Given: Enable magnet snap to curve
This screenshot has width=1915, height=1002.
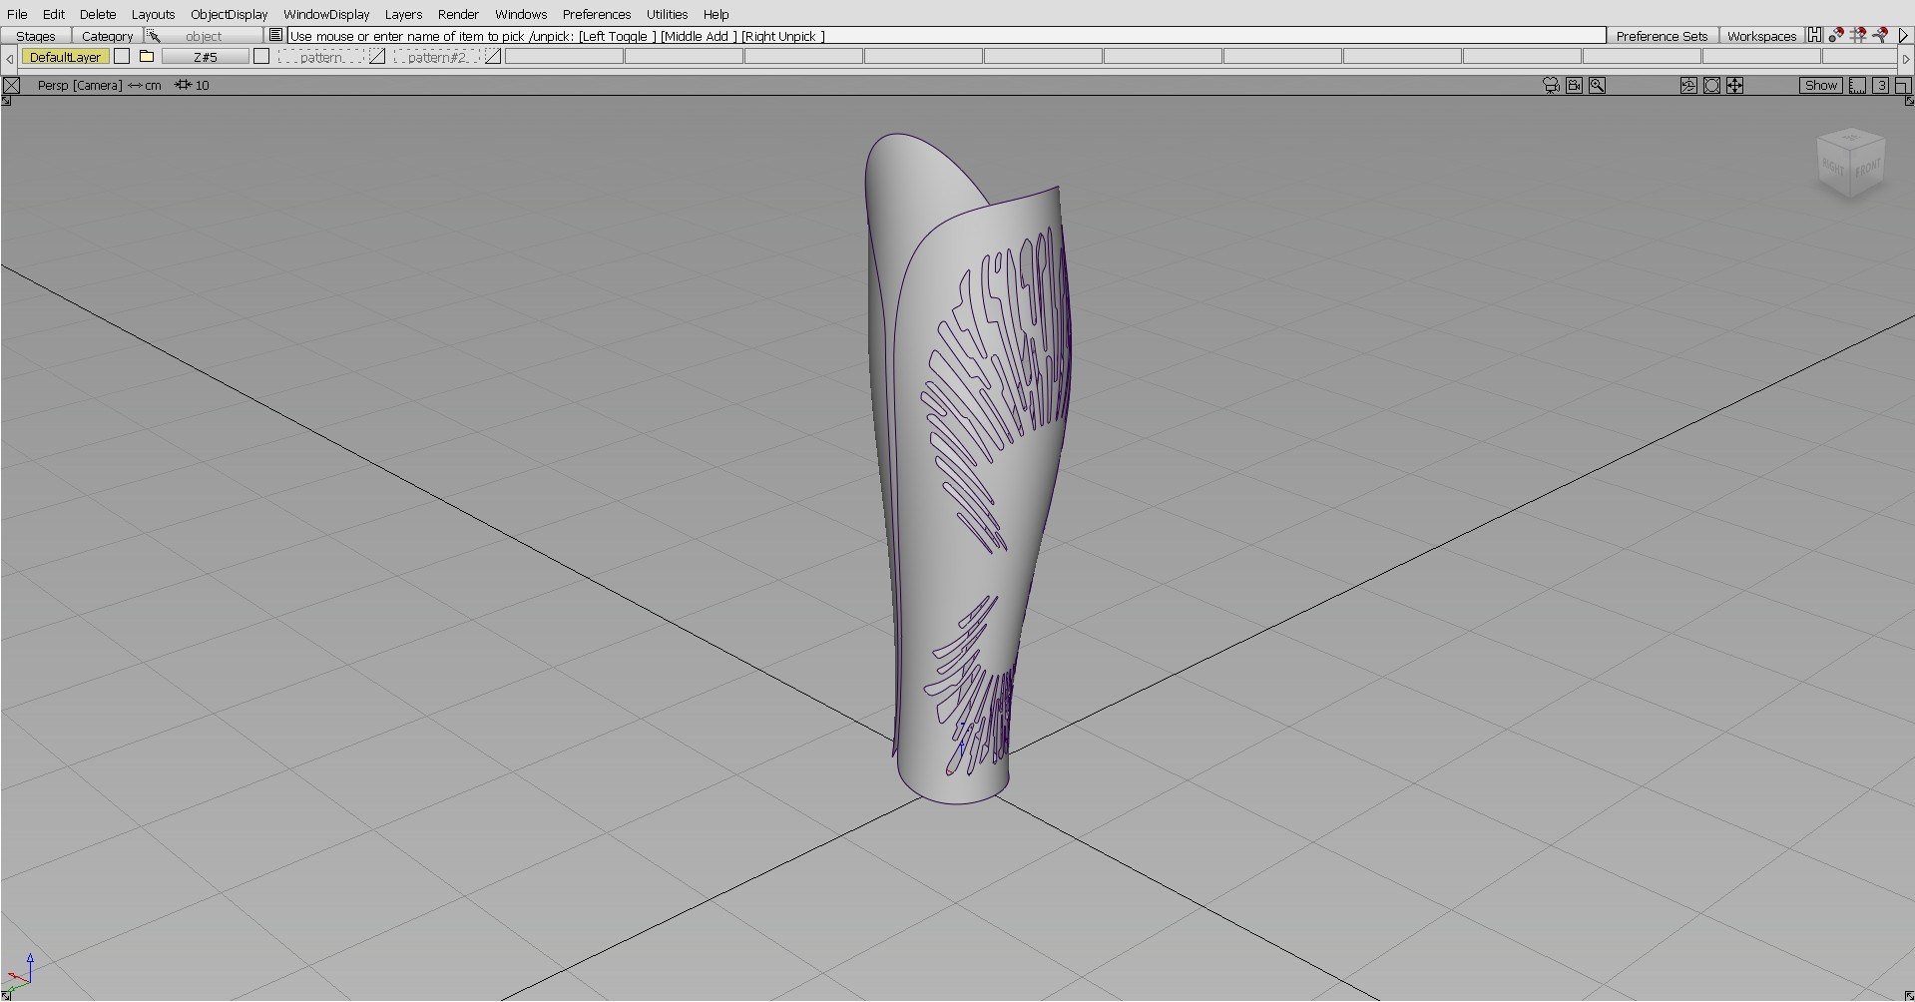Looking at the screenshot, I should pyautogui.click(x=1880, y=35).
